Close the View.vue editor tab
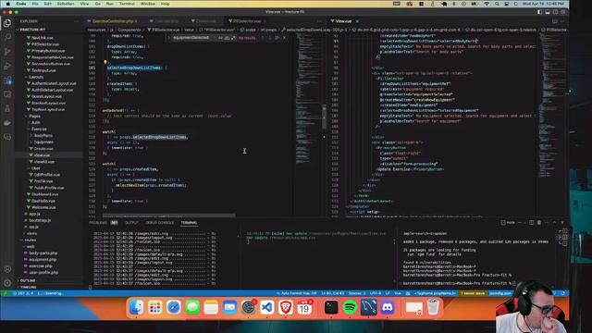The height and width of the screenshot is (333, 592). click(x=357, y=21)
